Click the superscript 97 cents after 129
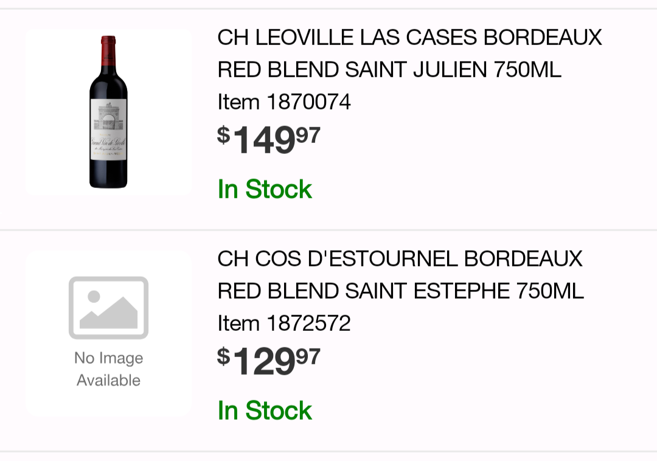Screen dimensions: 657x461 (x=308, y=356)
